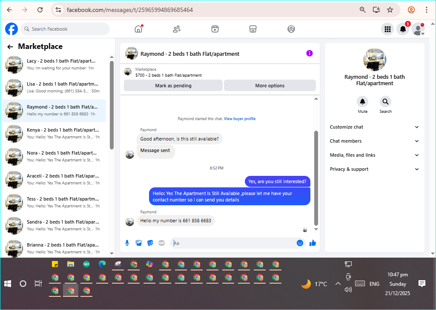Open the GIF picker icon
Screen dimensions: 436x310
(161, 243)
